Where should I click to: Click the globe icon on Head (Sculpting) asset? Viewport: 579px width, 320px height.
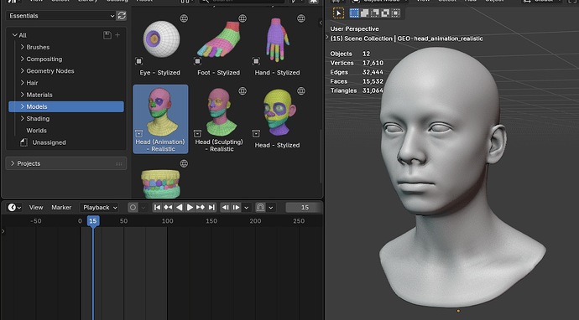click(x=243, y=91)
